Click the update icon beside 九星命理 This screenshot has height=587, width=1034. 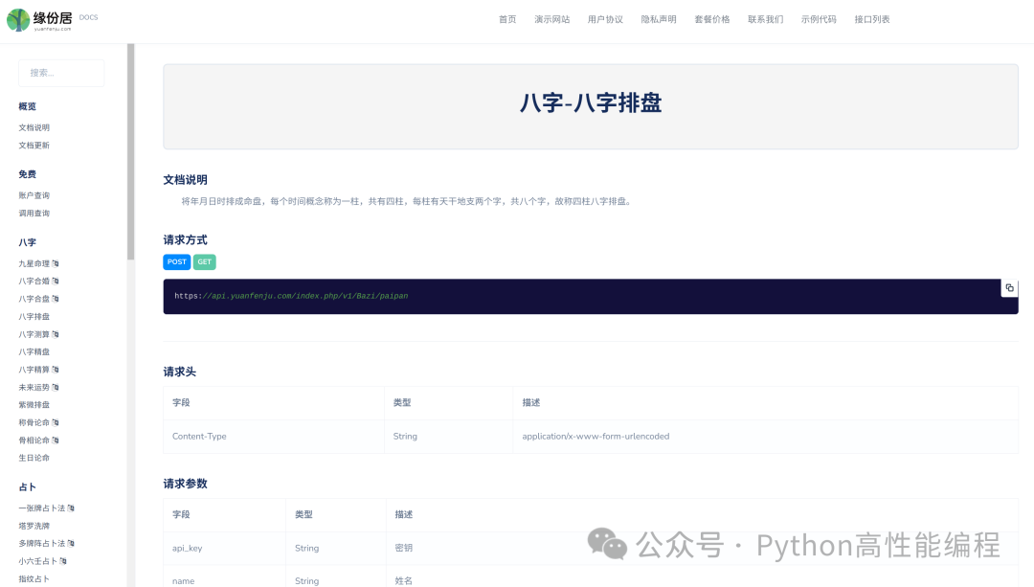(x=55, y=262)
